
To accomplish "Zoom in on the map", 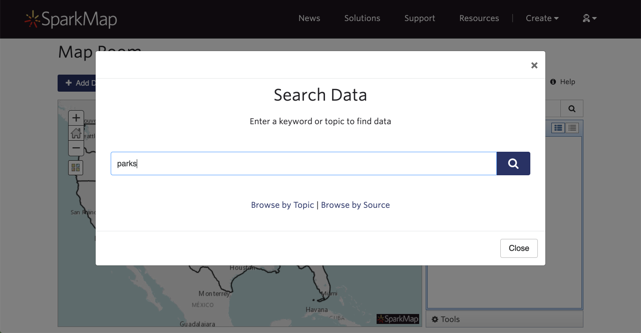I will [76, 118].
